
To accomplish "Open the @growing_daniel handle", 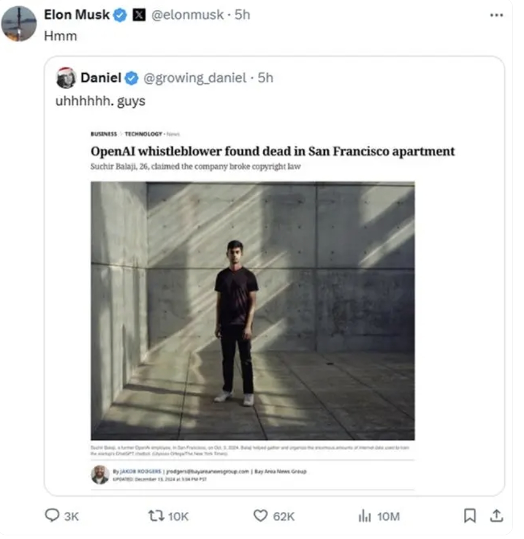I will pos(196,78).
